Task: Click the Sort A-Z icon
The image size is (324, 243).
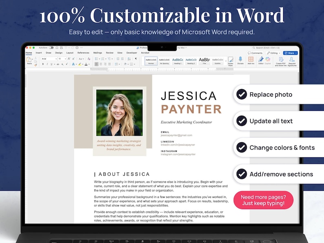Action: point(129,59)
